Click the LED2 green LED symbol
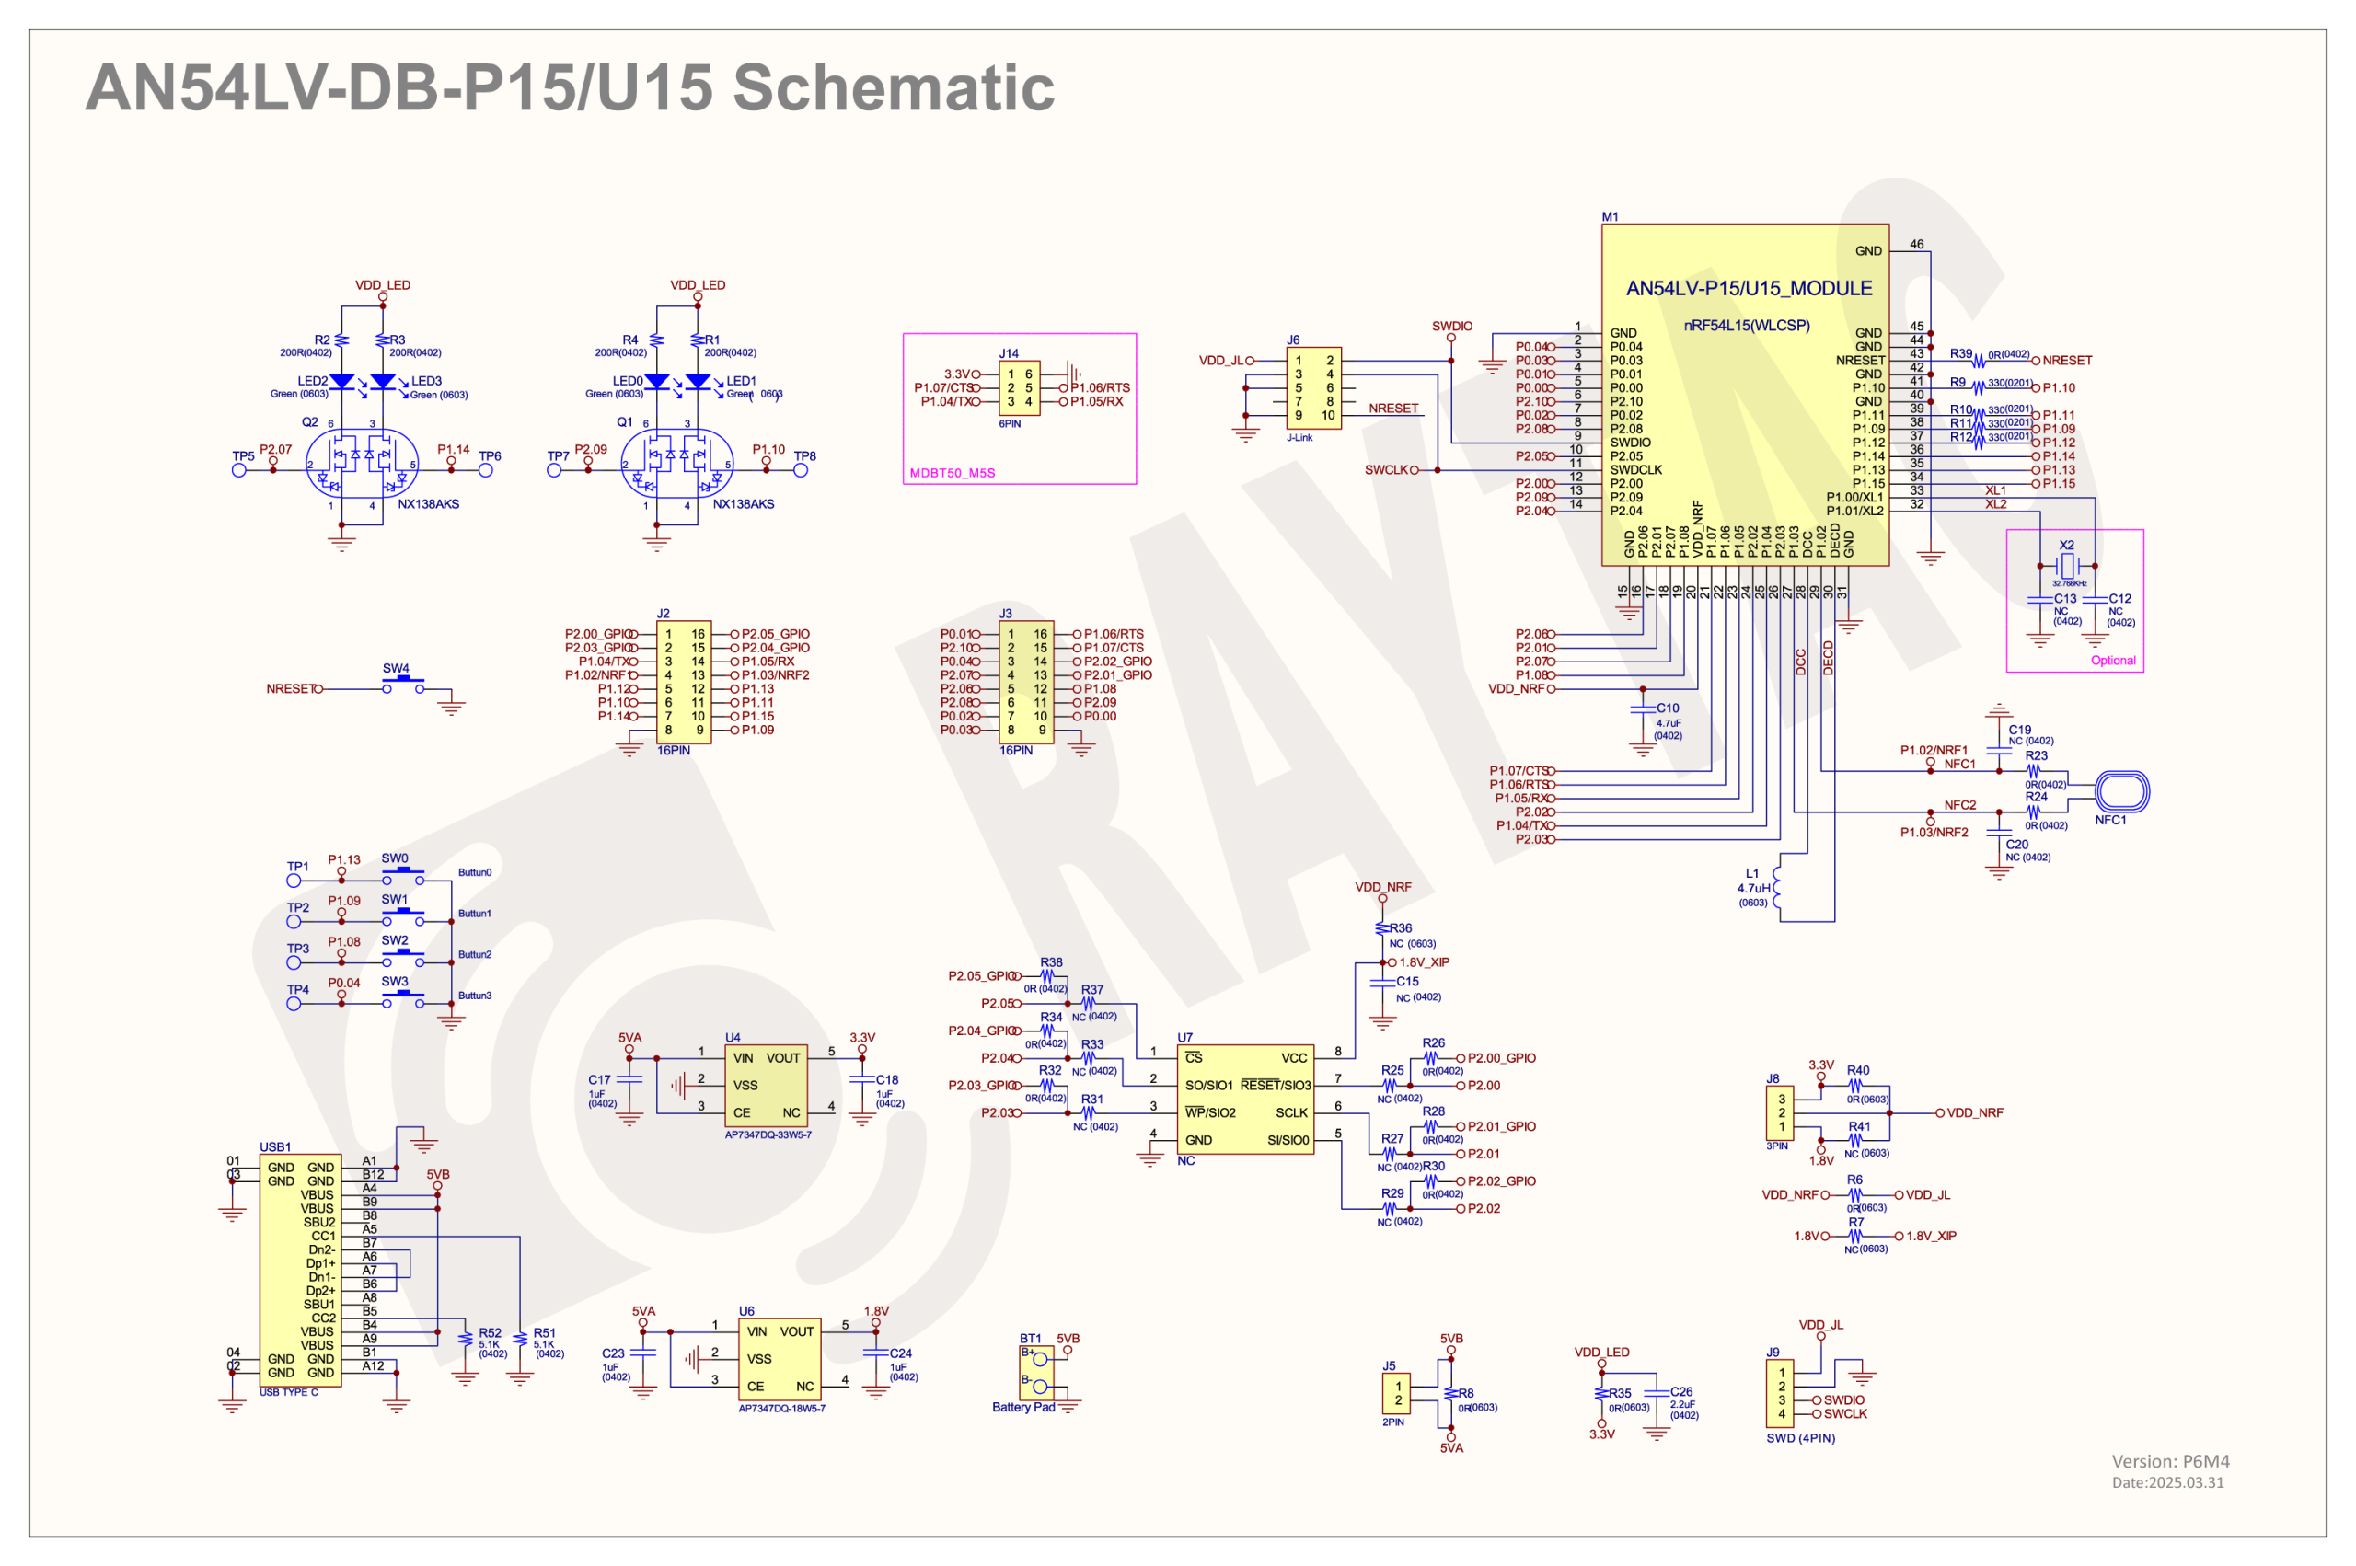The height and width of the screenshot is (1566, 2356). [x=341, y=382]
